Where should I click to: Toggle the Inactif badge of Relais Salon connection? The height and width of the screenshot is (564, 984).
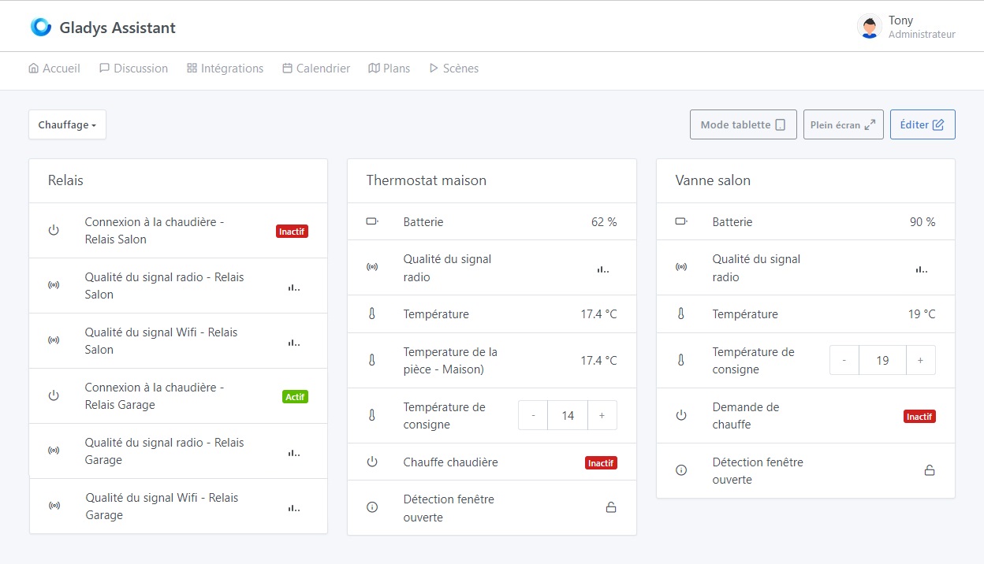click(292, 231)
